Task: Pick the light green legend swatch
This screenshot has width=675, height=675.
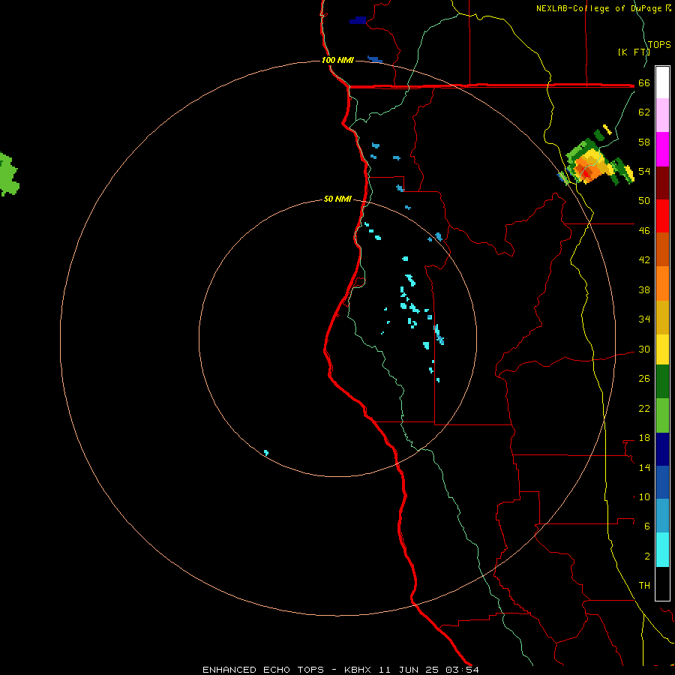Action: [662, 415]
